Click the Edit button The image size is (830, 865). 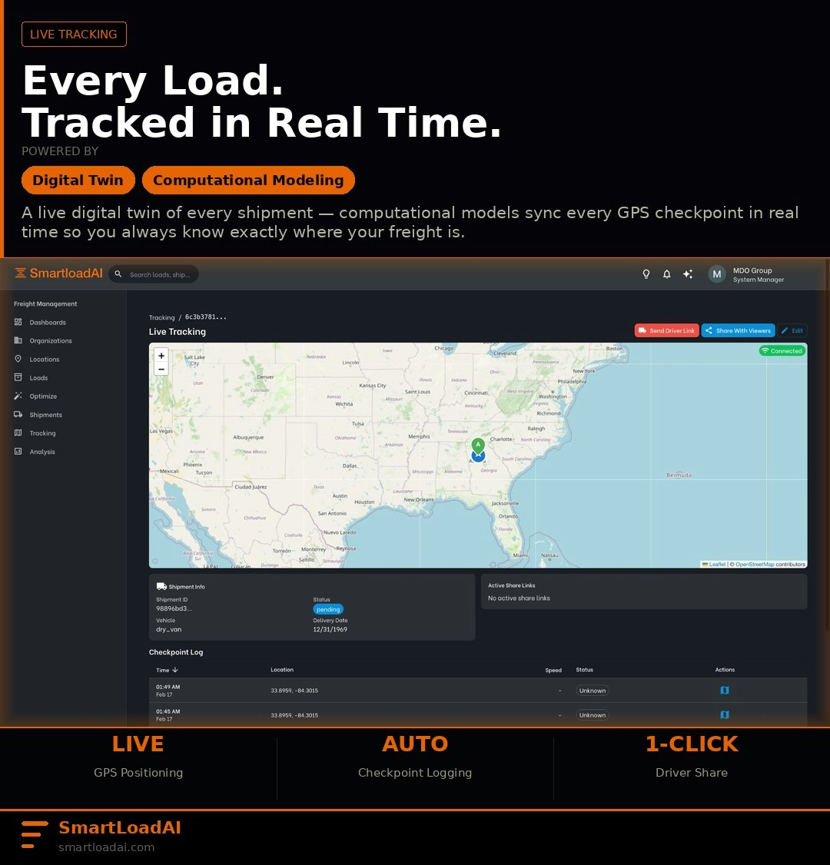[792, 330]
